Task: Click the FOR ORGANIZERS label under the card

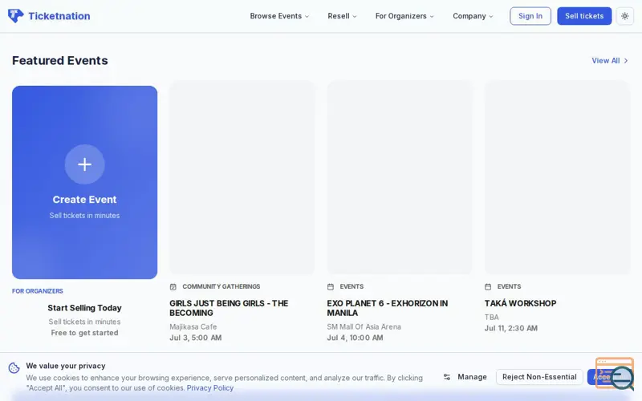Action: pos(38,291)
